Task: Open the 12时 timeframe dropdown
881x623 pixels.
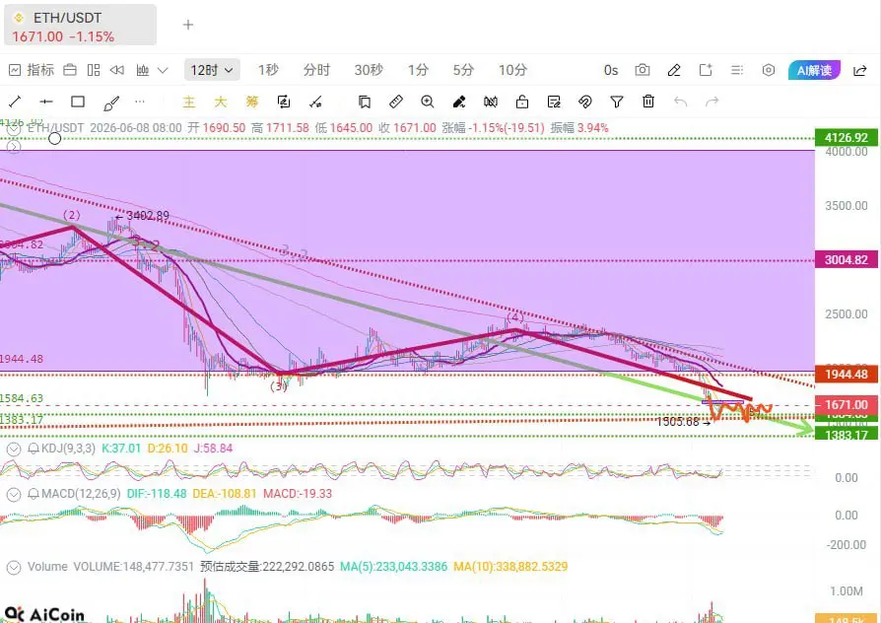Action: click(x=212, y=70)
